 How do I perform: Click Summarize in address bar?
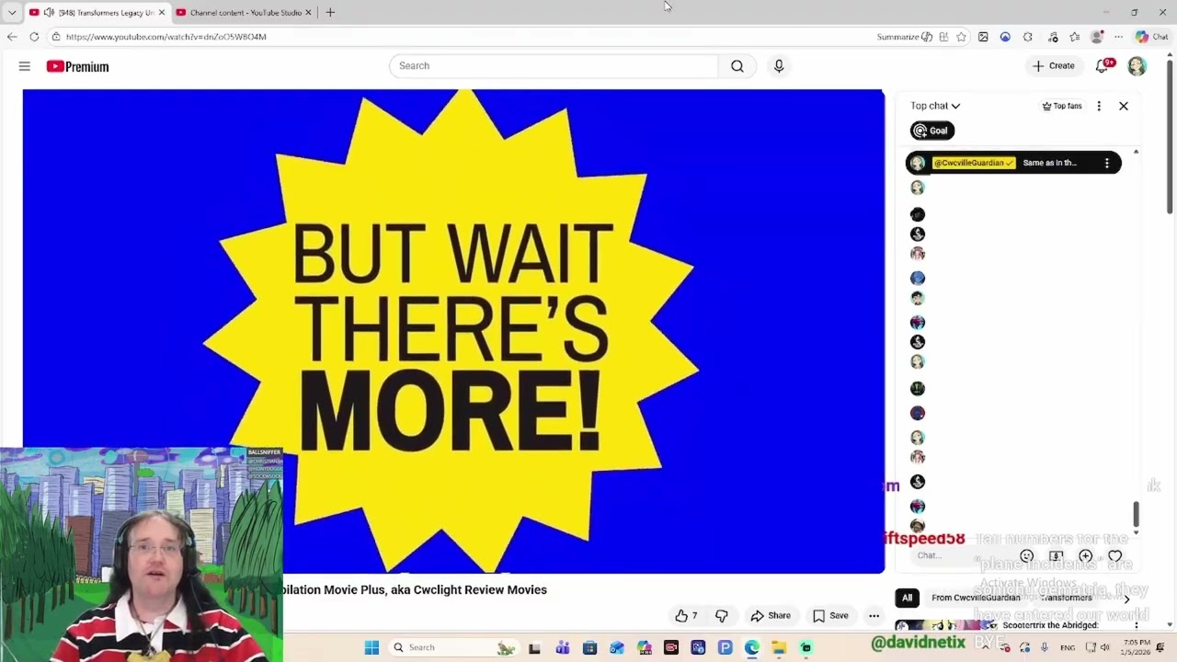pos(904,37)
